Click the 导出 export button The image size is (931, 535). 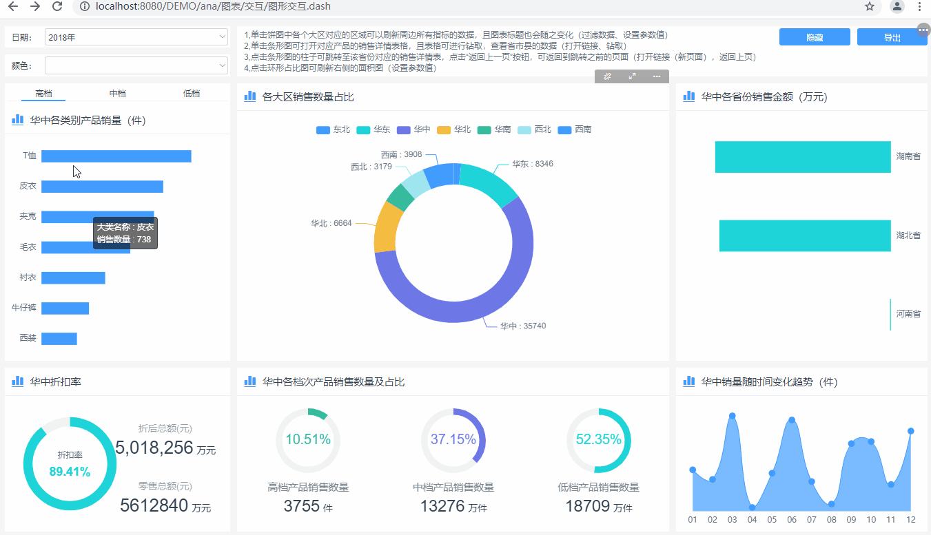[892, 36]
